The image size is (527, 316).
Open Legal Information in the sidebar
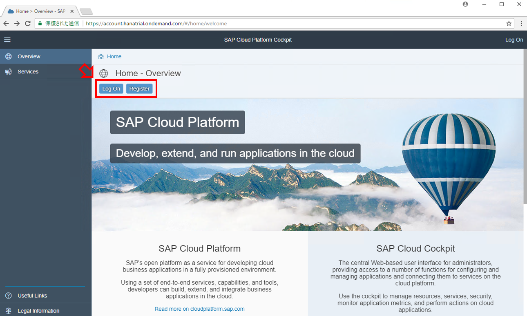pyautogui.click(x=46, y=311)
